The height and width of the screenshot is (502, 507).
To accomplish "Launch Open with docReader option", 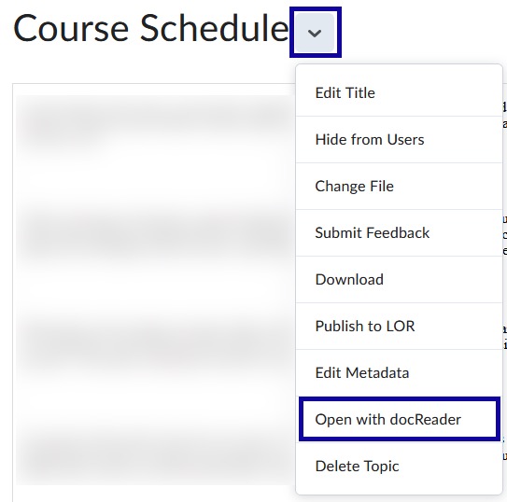I will (399, 419).
